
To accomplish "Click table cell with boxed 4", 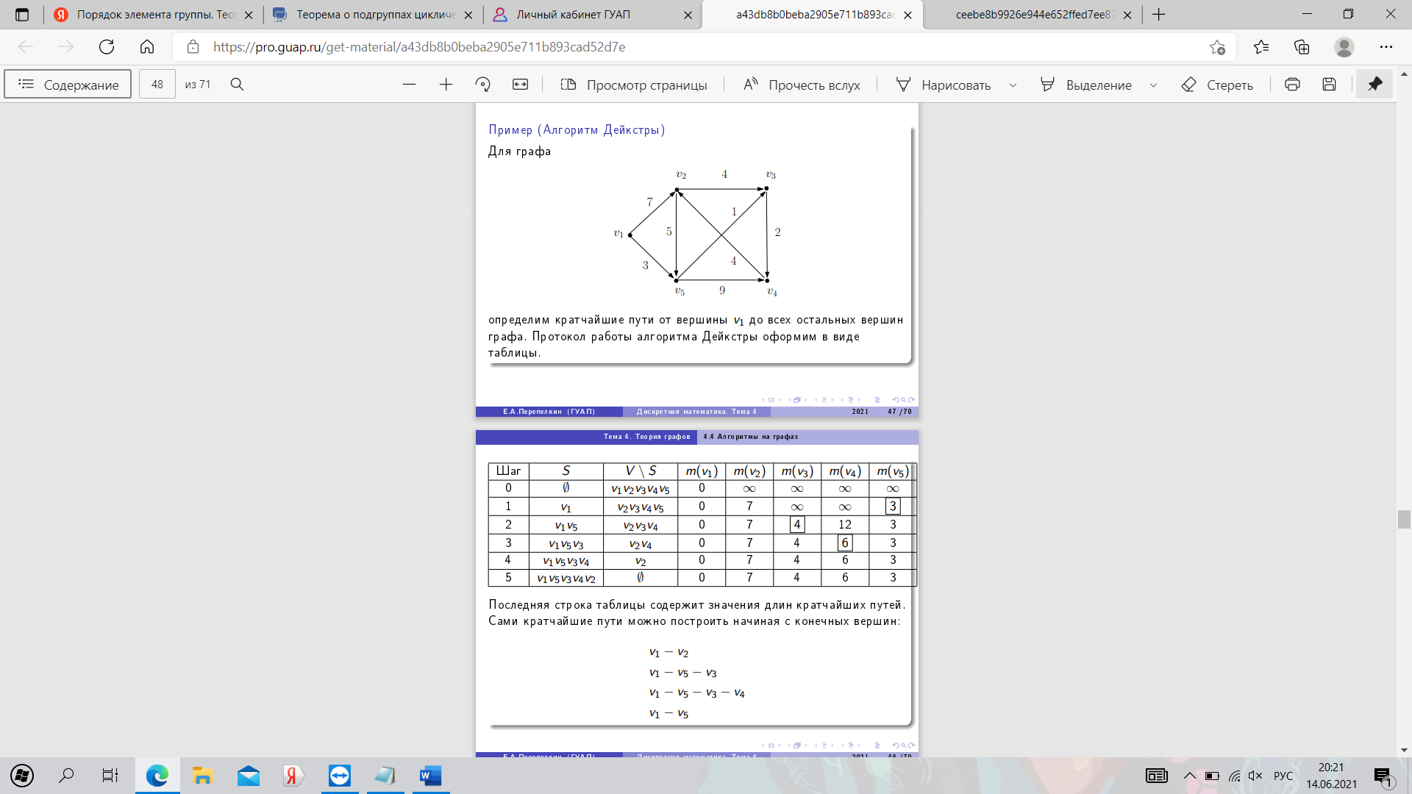I will tap(797, 525).
